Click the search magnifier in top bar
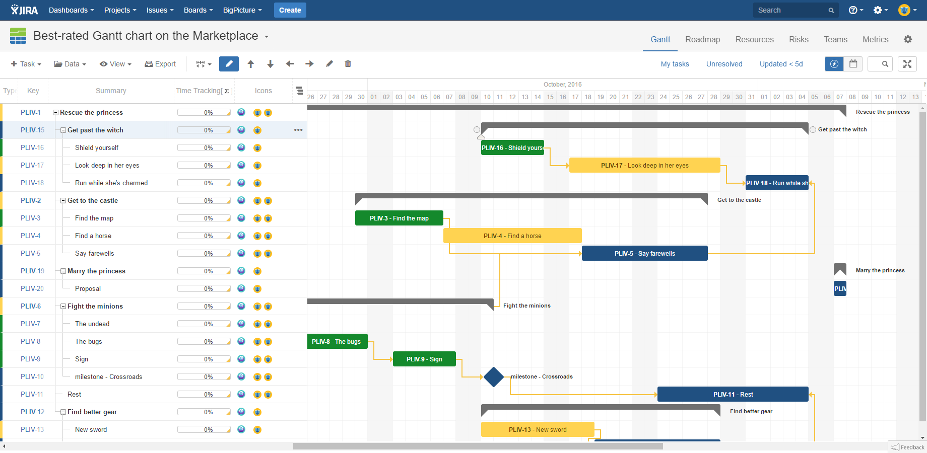Viewport: 927px width, 453px height. pos(831,10)
